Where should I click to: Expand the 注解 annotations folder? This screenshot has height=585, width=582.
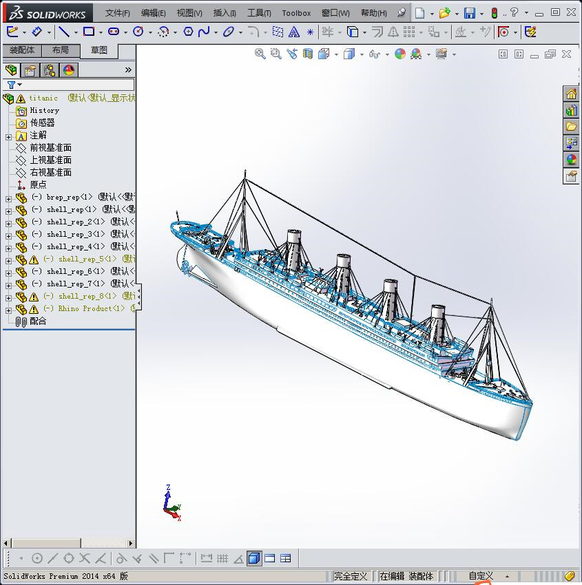click(x=8, y=137)
